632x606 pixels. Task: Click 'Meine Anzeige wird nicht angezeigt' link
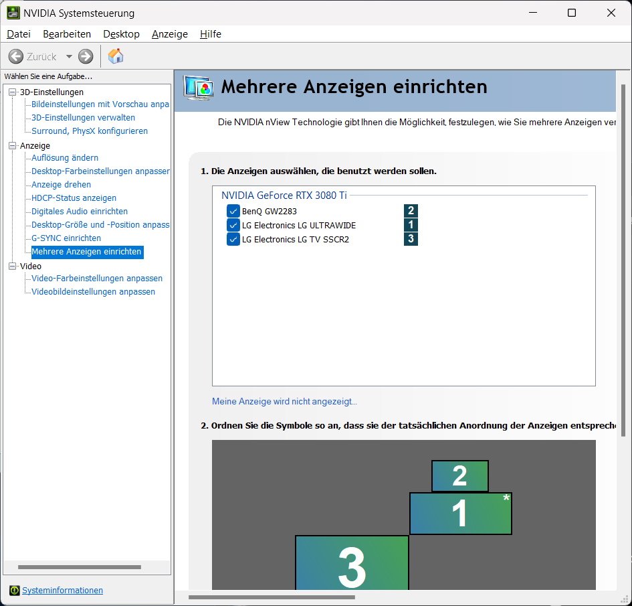pos(284,402)
